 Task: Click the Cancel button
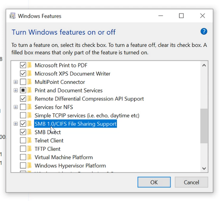point(192,182)
